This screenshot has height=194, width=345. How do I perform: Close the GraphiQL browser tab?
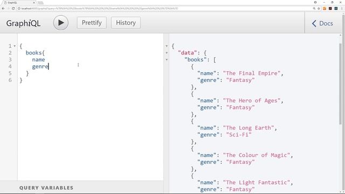[x=34, y=3]
